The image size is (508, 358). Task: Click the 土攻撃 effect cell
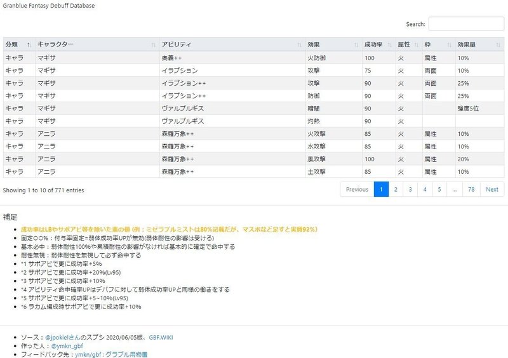pos(333,172)
